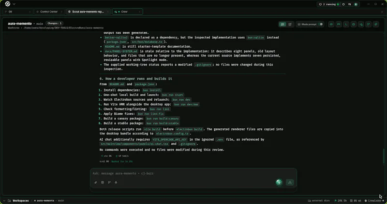Click the better-sqlite3 code snippet
The image size is (387, 204).
pos(116,38)
